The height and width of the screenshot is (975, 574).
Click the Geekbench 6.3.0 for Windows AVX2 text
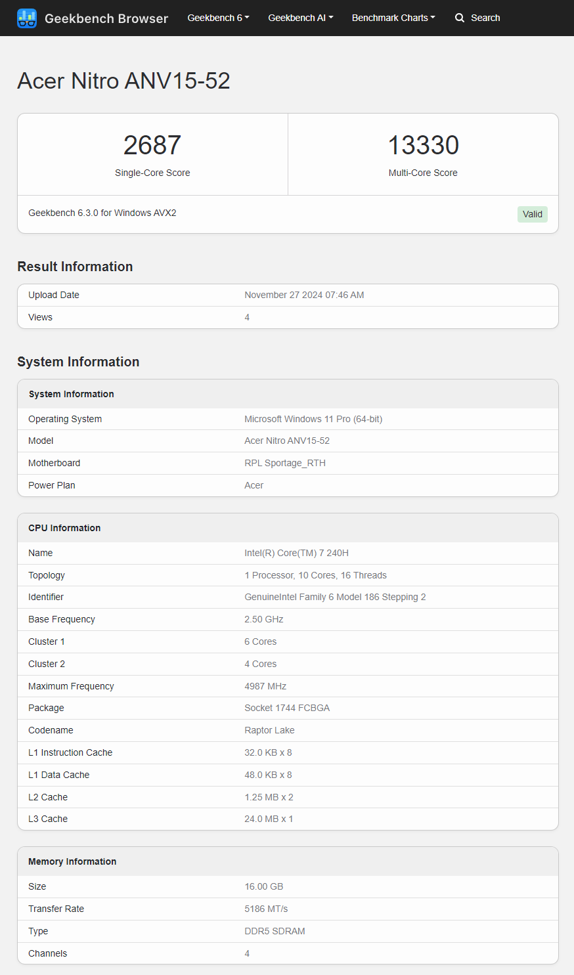(102, 213)
